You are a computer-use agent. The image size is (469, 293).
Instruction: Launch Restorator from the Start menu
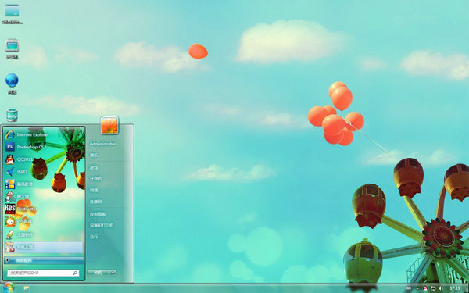point(44,209)
